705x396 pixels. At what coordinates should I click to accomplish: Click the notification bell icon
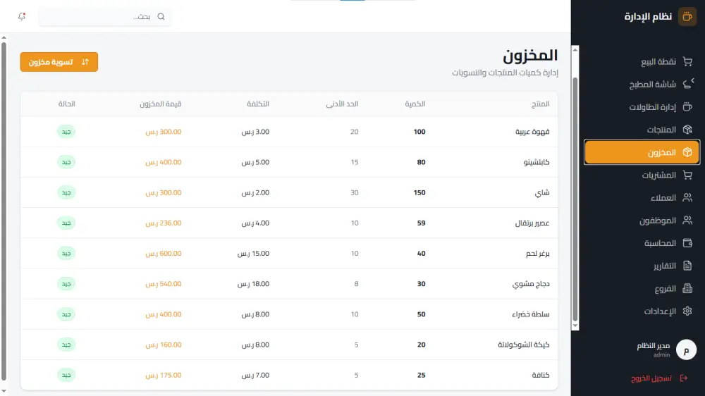pos(22,17)
